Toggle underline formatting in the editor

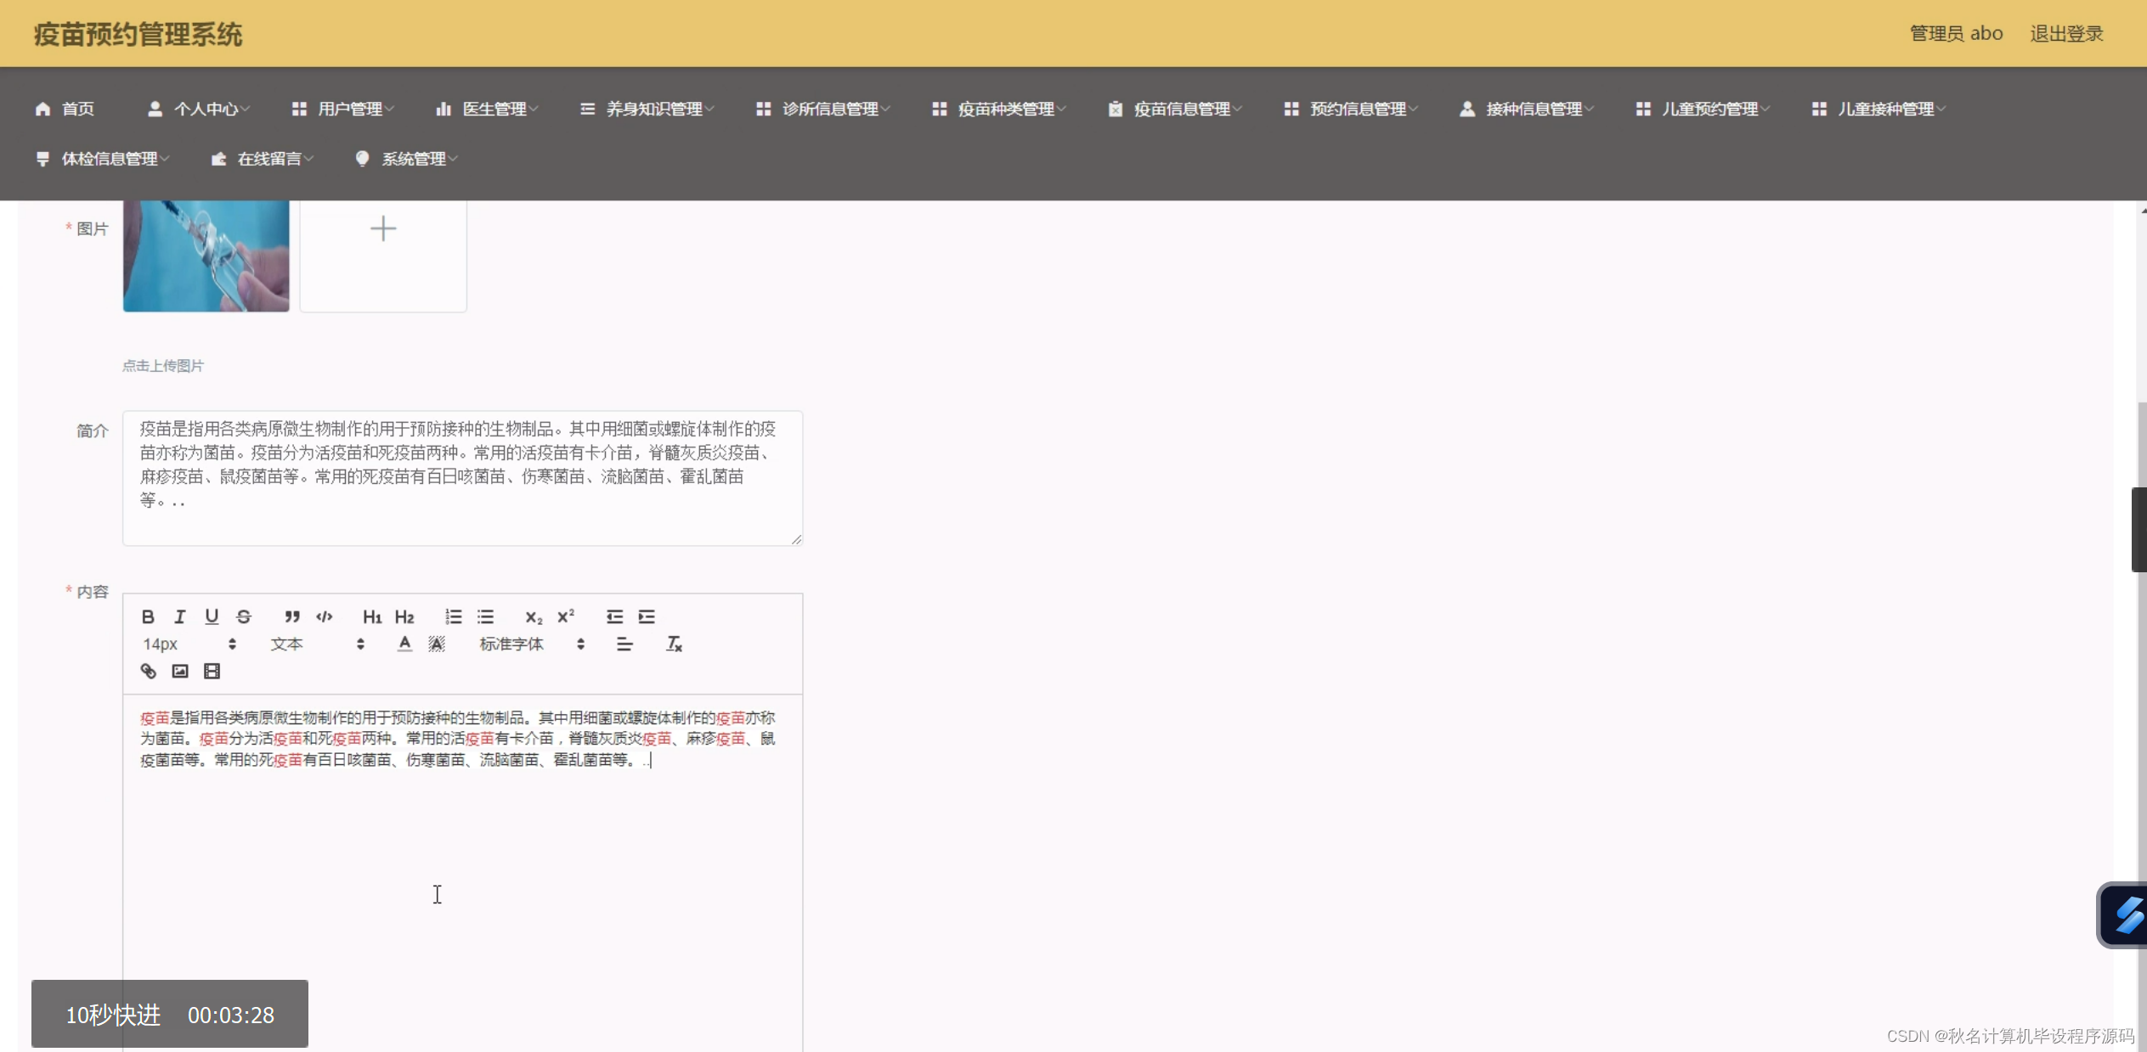point(212,617)
